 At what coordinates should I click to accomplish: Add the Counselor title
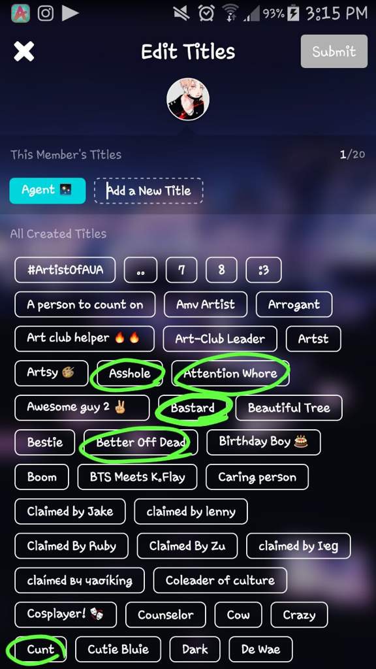pyautogui.click(x=165, y=615)
